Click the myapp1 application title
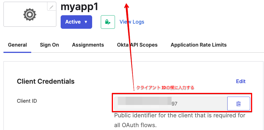The image size is (264, 130). coord(79,7)
